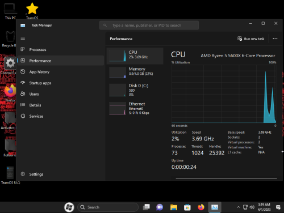
Task: Click the network tray icon
Action: [x=245, y=207]
